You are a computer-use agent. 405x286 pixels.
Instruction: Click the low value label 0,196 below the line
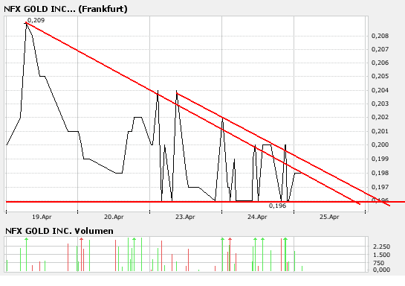(277, 206)
